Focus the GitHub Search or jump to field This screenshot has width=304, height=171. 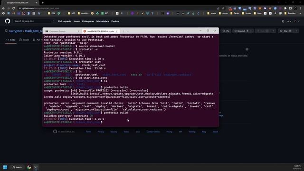pos(34,21)
